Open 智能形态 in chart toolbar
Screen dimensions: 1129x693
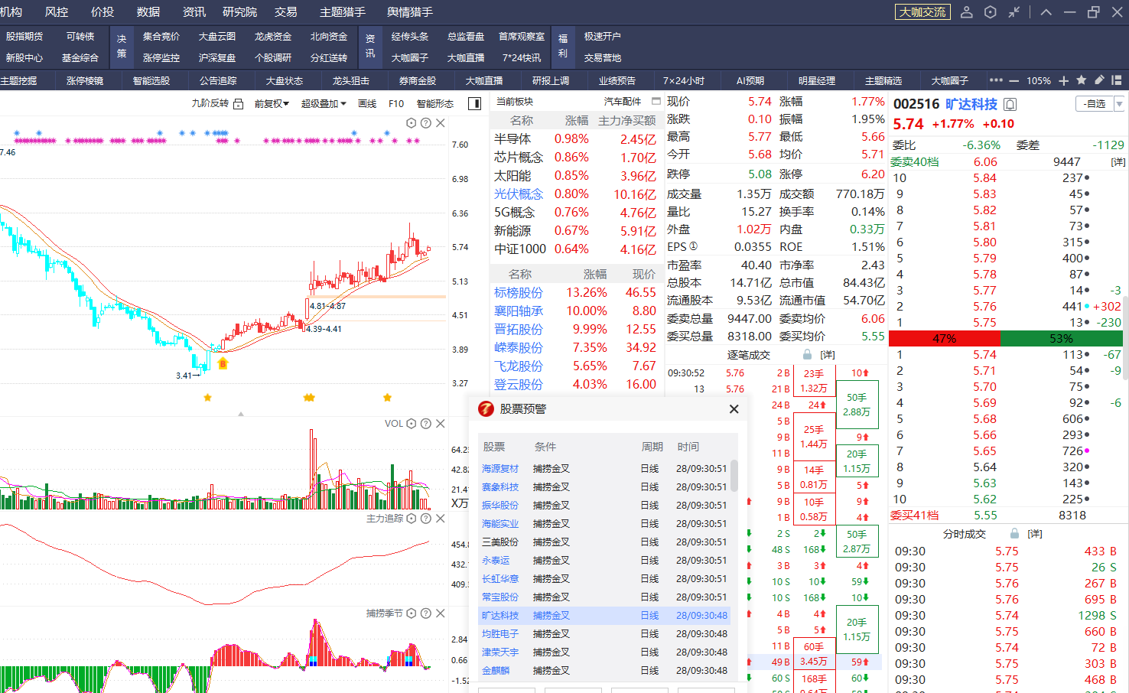[x=435, y=103]
